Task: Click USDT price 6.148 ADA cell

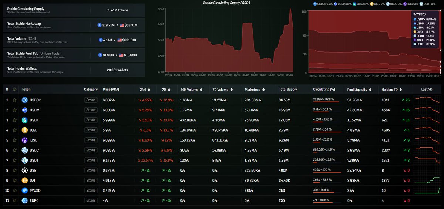Action: tap(109, 160)
